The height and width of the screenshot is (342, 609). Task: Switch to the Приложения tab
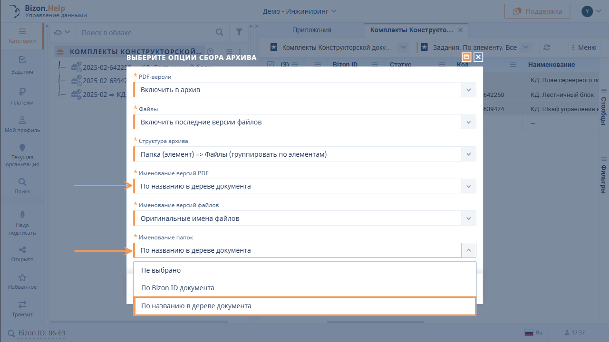pyautogui.click(x=311, y=30)
